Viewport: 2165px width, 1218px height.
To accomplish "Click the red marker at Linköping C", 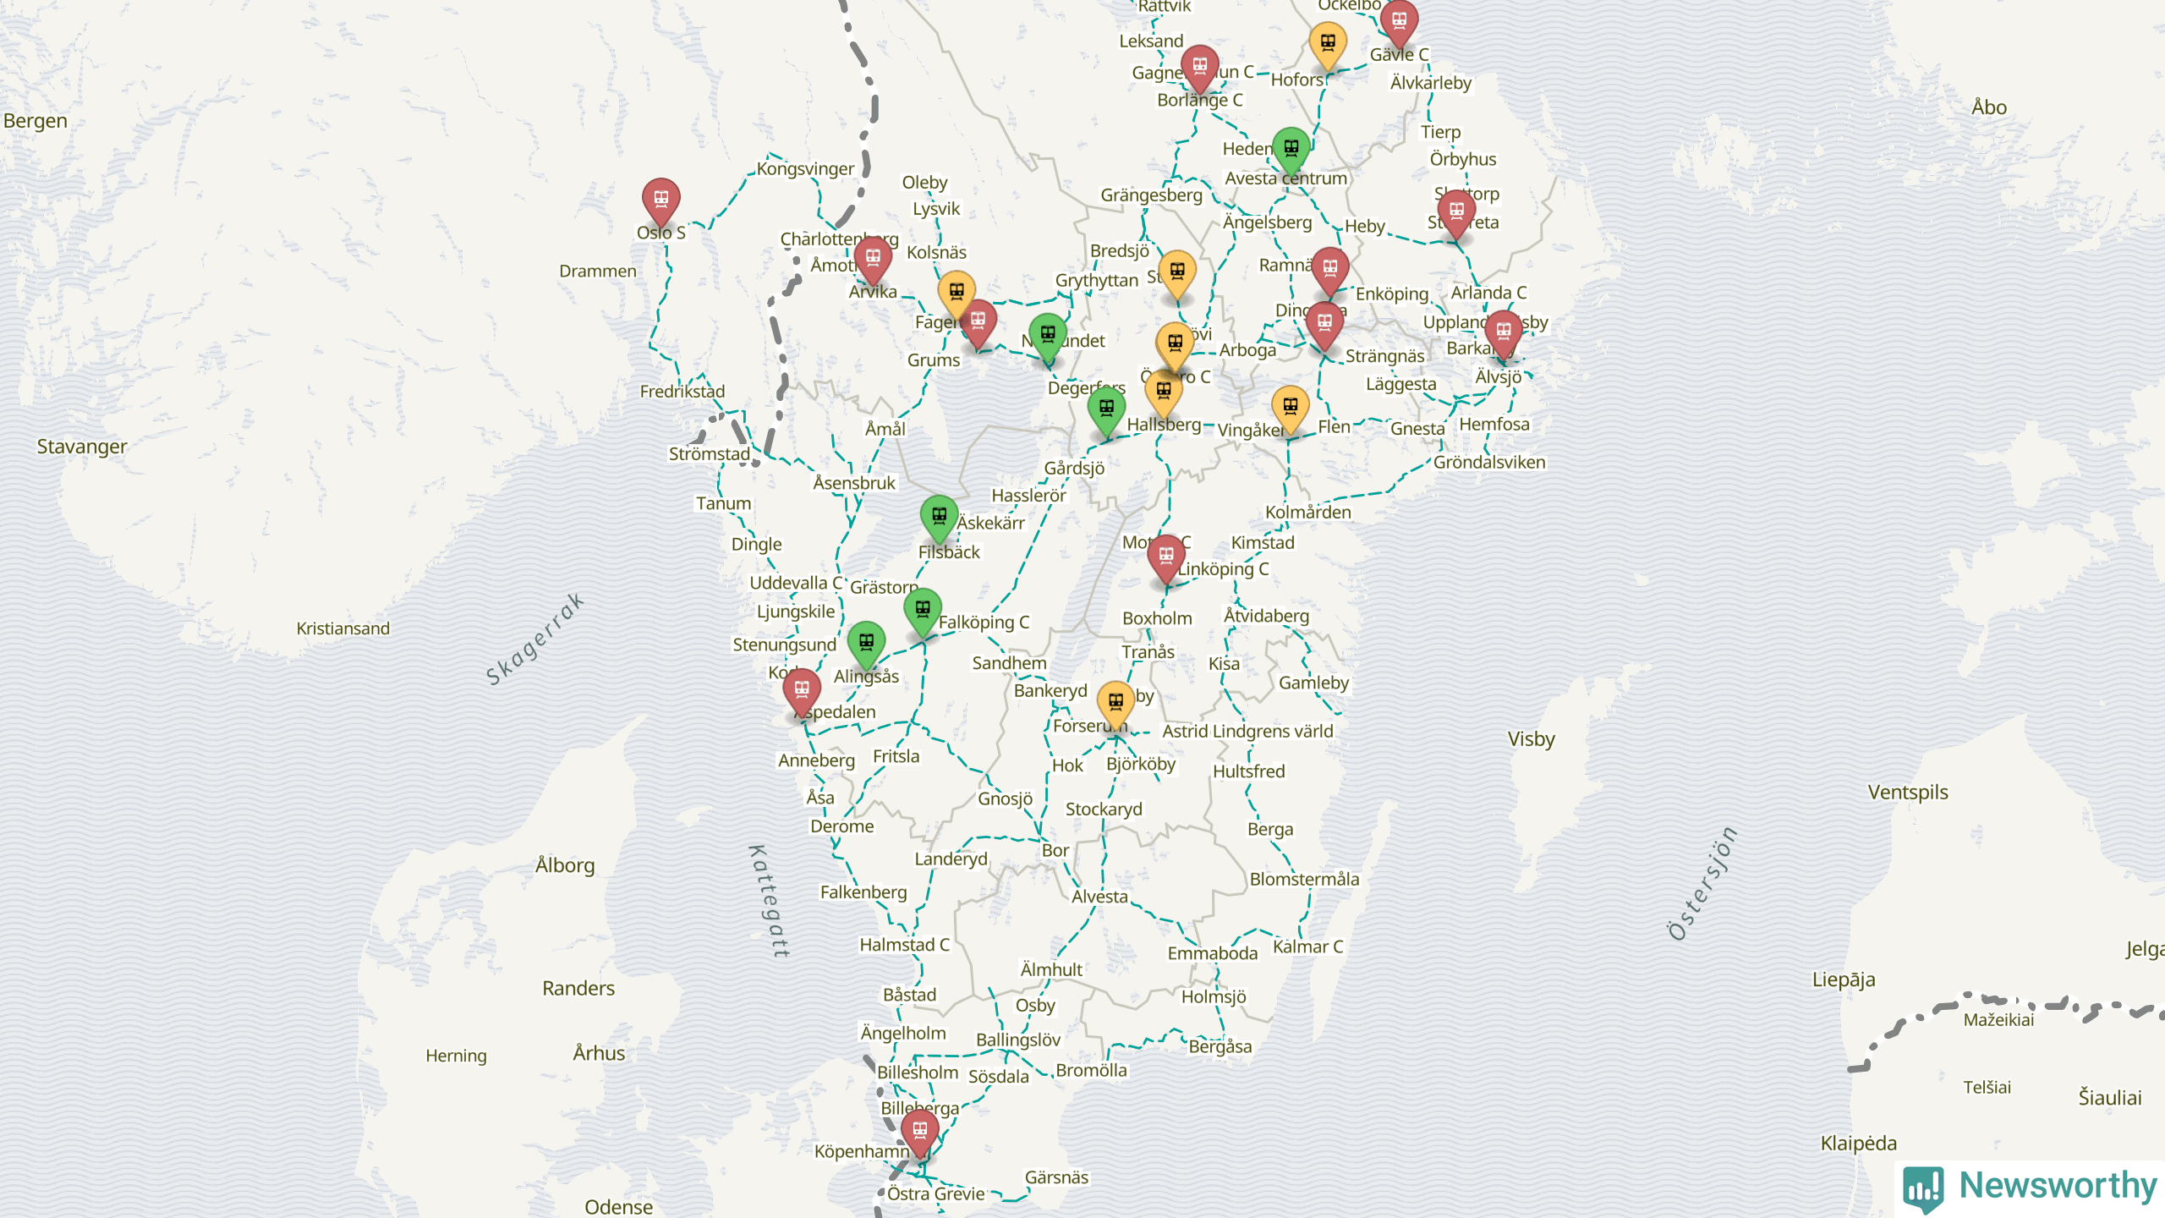I will (1166, 557).
